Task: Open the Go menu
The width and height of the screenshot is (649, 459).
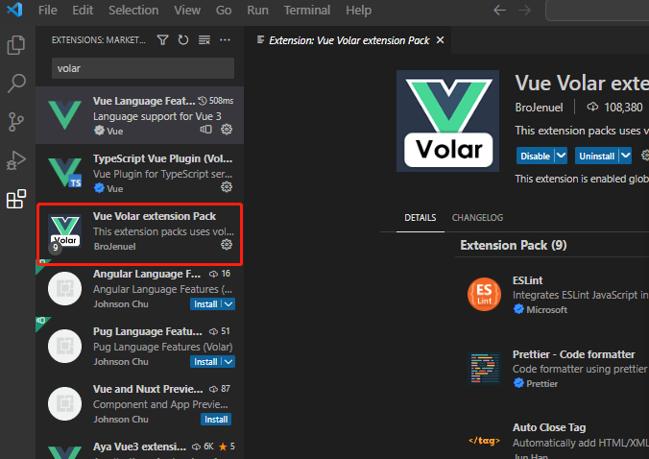Action: [x=224, y=10]
